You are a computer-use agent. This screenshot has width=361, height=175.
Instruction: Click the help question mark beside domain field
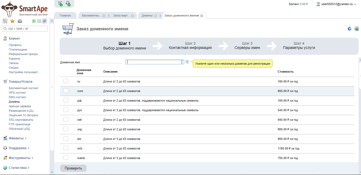pyautogui.click(x=187, y=62)
